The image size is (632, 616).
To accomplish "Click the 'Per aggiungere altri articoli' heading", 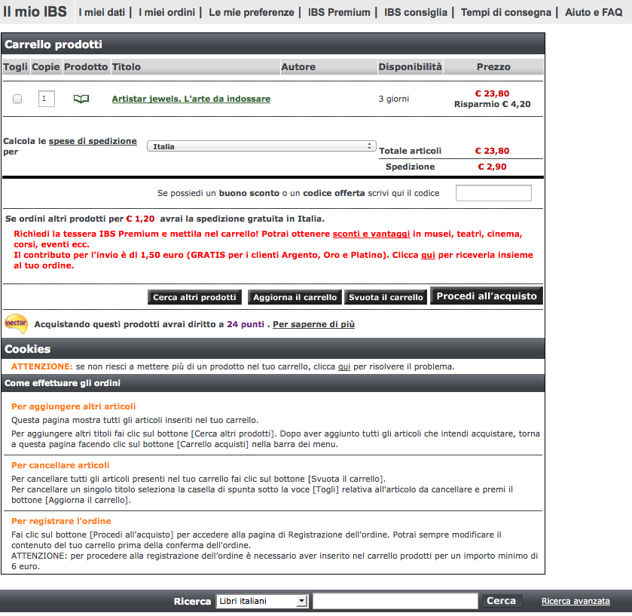I will tap(73, 406).
